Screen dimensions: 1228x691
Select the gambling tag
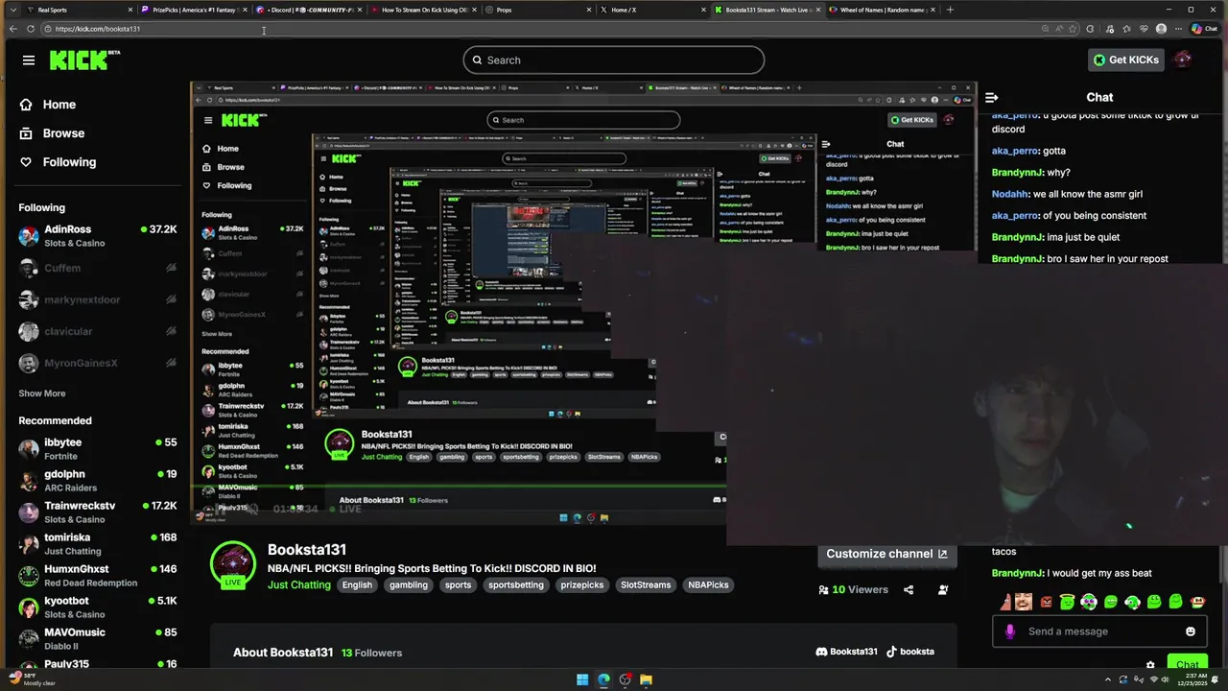click(409, 584)
